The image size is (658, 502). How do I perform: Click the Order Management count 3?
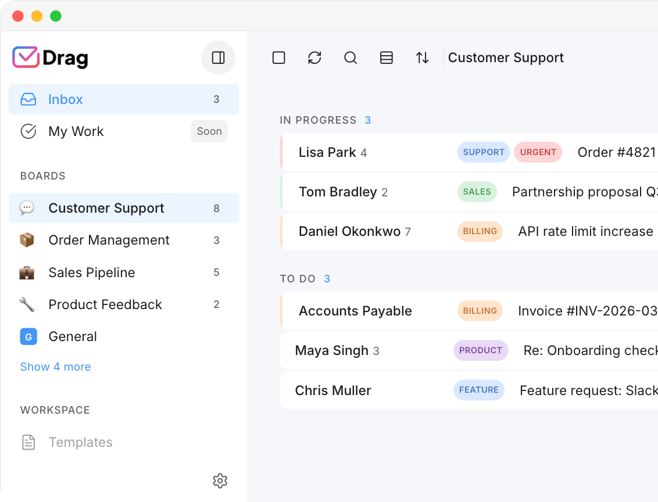pos(217,241)
